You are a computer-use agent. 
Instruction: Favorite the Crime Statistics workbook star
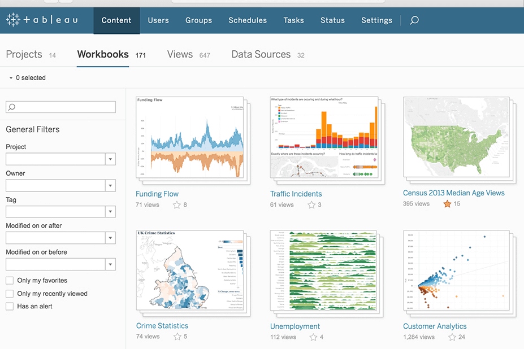177,337
